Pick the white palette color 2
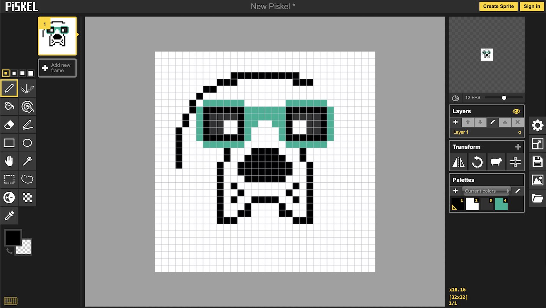Image resolution: width=546 pixels, height=308 pixels. click(472, 204)
